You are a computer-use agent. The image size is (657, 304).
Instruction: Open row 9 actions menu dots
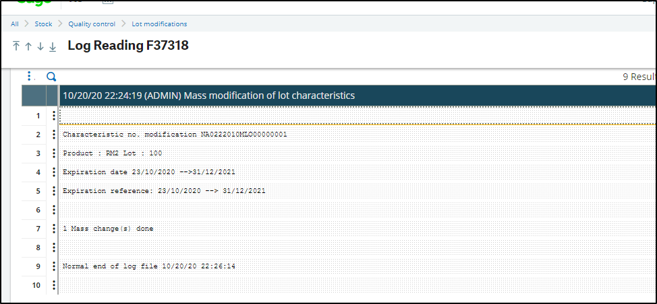[x=53, y=266]
